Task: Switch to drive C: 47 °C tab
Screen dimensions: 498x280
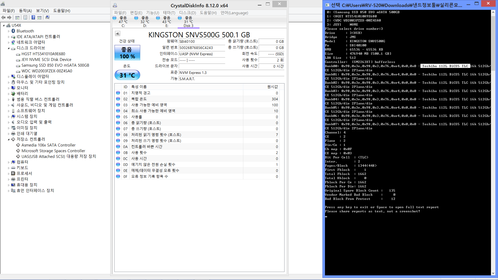Action: pos(123,22)
